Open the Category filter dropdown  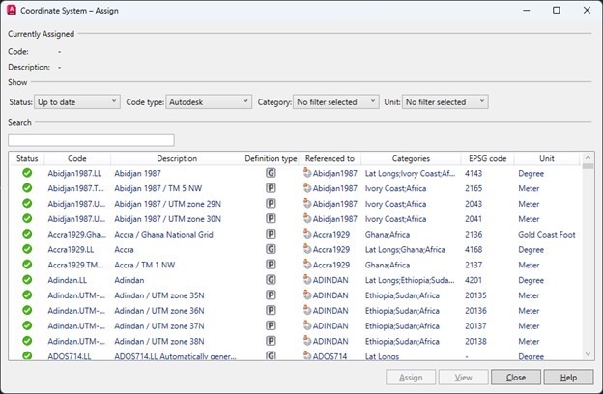(335, 101)
